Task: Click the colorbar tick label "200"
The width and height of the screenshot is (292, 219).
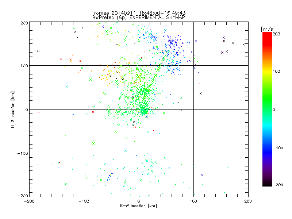Action: pos(276,34)
